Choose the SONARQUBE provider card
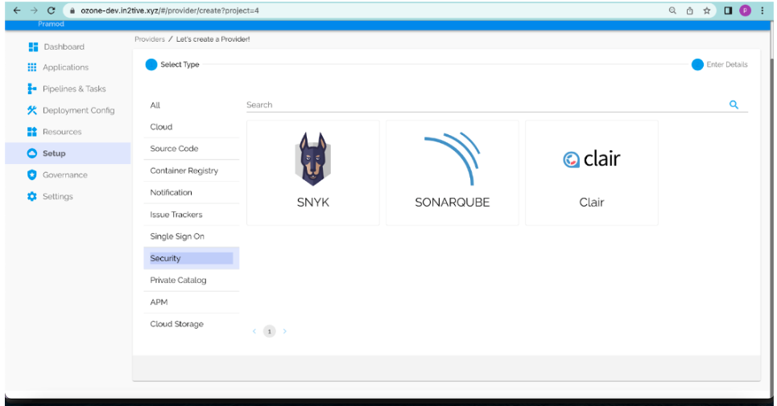The image size is (777, 406). click(452, 173)
